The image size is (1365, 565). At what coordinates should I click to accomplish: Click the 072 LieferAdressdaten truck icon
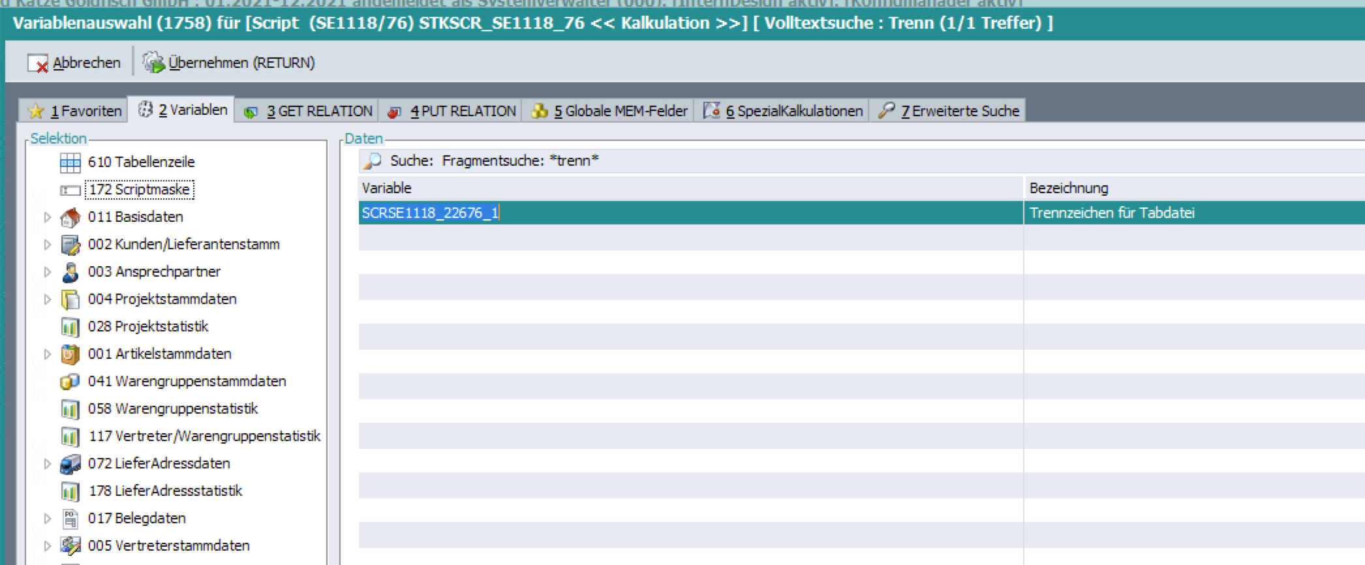[x=70, y=464]
